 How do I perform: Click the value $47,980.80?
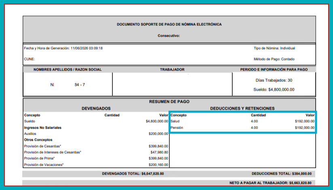[x=159, y=152]
